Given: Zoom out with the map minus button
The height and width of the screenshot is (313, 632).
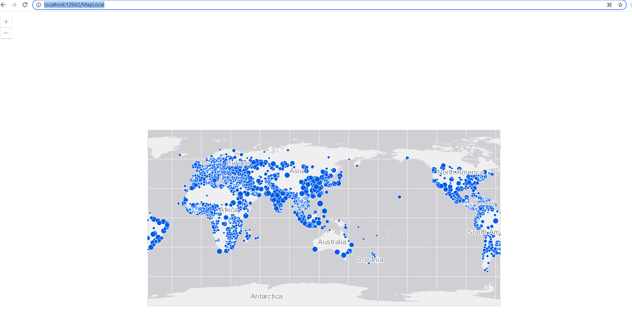Looking at the screenshot, I should (x=6, y=33).
